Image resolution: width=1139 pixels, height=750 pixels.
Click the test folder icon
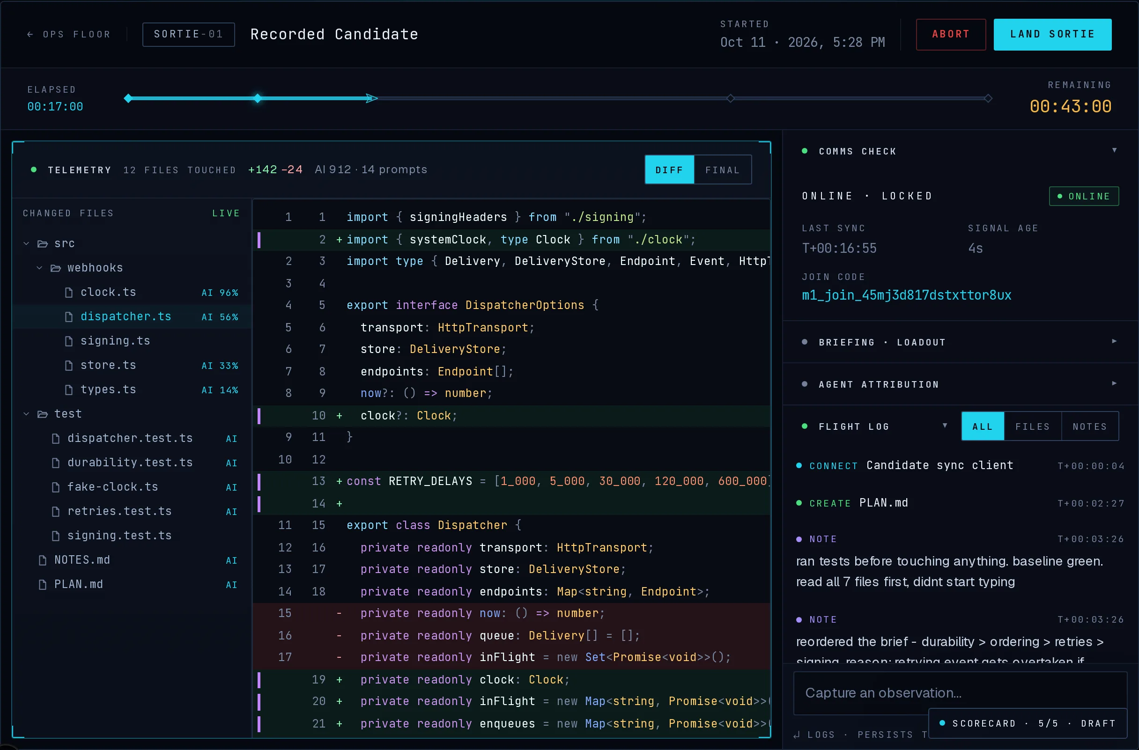point(43,414)
